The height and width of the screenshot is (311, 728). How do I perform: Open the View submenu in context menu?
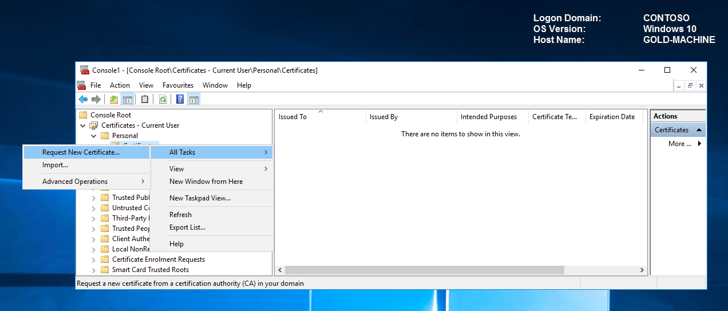212,168
